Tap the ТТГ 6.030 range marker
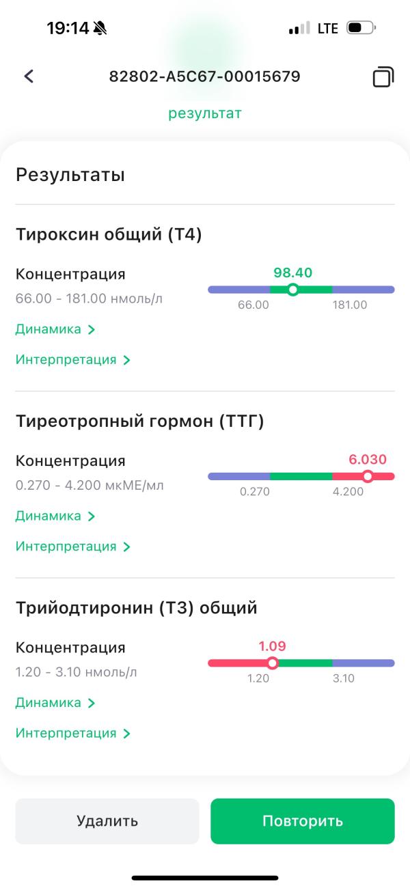Screen dimensions: 410x888 point(368,476)
